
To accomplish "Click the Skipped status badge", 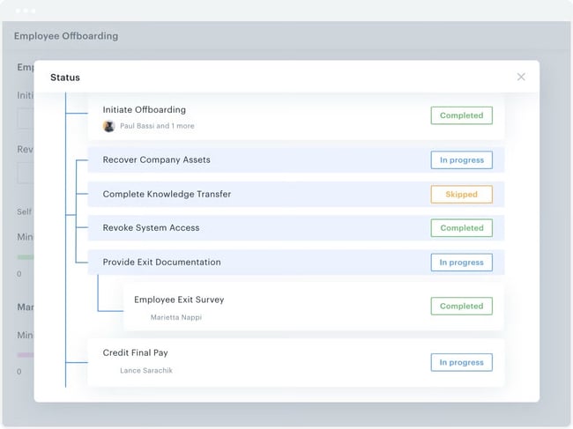I will coord(462,194).
